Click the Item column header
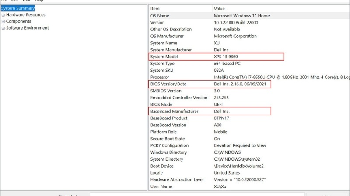Screen dimensions: 350x196 coord(180,9)
